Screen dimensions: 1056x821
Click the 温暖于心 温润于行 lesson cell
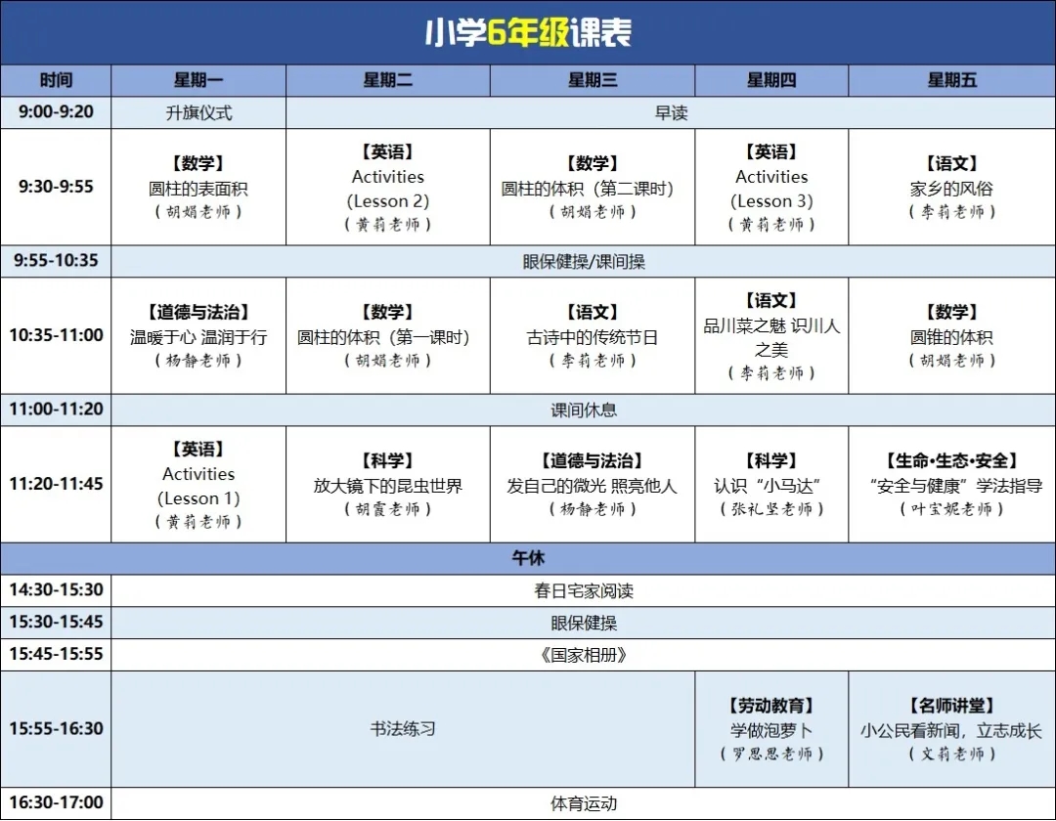[198, 335]
